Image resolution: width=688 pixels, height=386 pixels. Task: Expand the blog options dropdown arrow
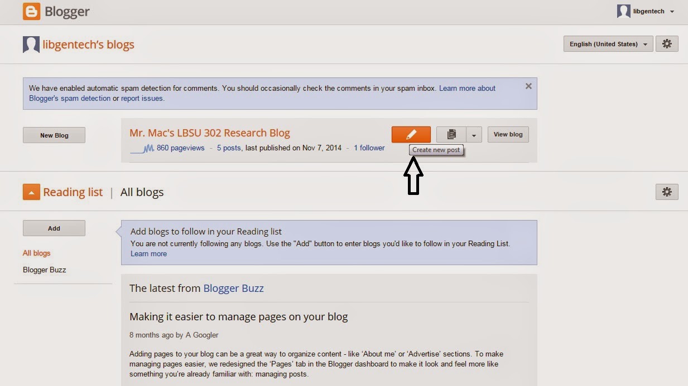474,134
